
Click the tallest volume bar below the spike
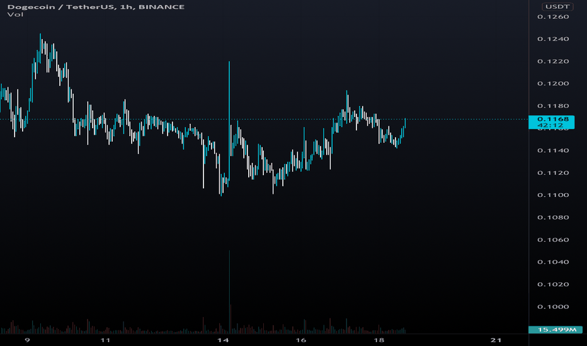click(x=229, y=292)
